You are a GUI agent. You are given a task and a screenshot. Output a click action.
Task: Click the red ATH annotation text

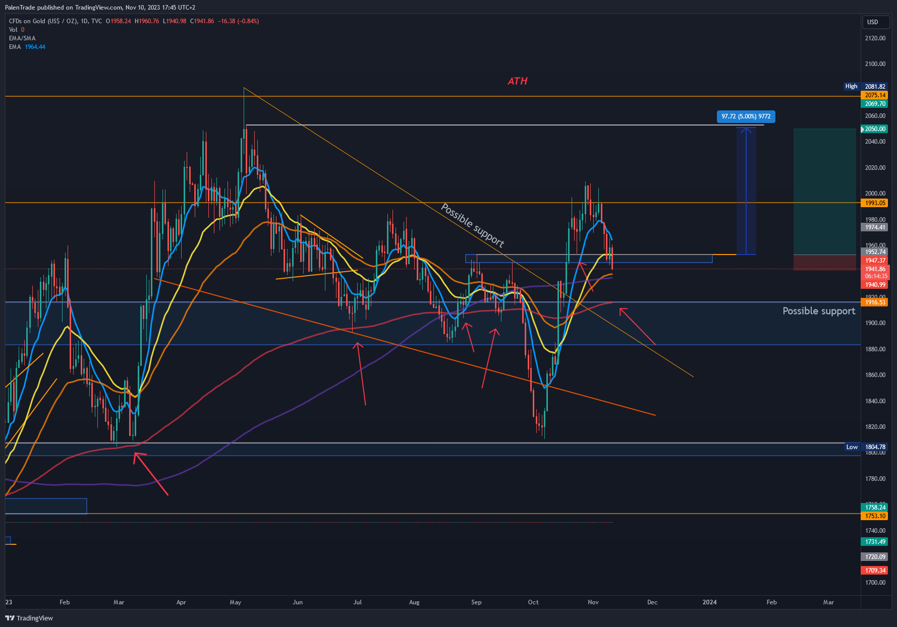click(518, 81)
